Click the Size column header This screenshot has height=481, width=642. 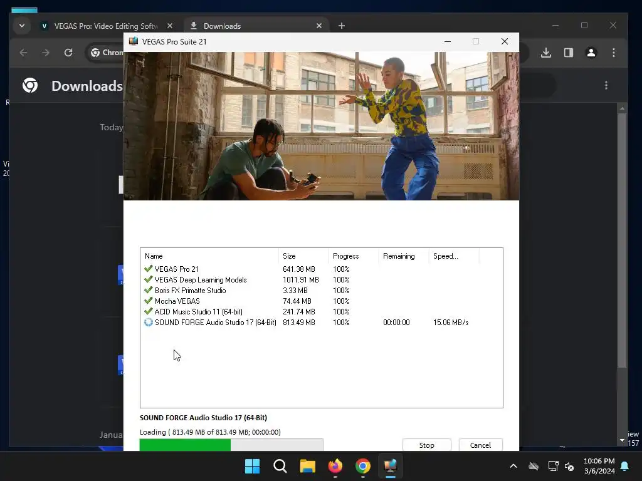(x=303, y=256)
